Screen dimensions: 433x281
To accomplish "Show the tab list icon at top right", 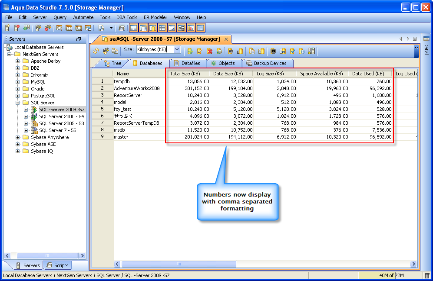I will click(415, 39).
